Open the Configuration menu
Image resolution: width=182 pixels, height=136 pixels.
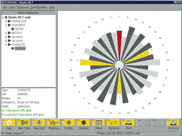39,8
